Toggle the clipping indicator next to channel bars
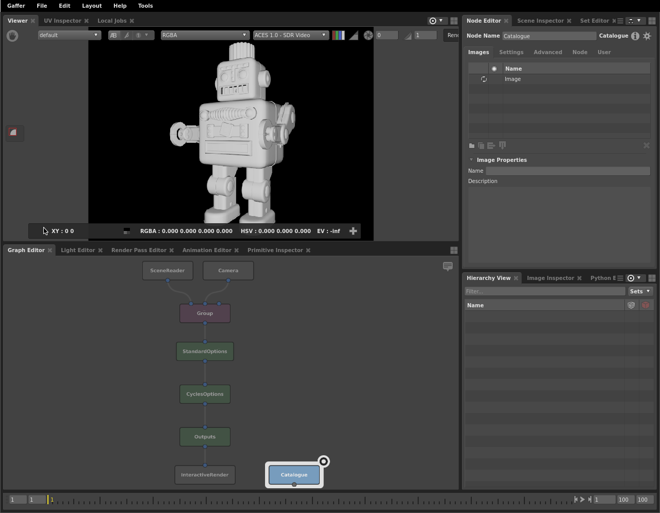This screenshot has width=660, height=513. (354, 36)
